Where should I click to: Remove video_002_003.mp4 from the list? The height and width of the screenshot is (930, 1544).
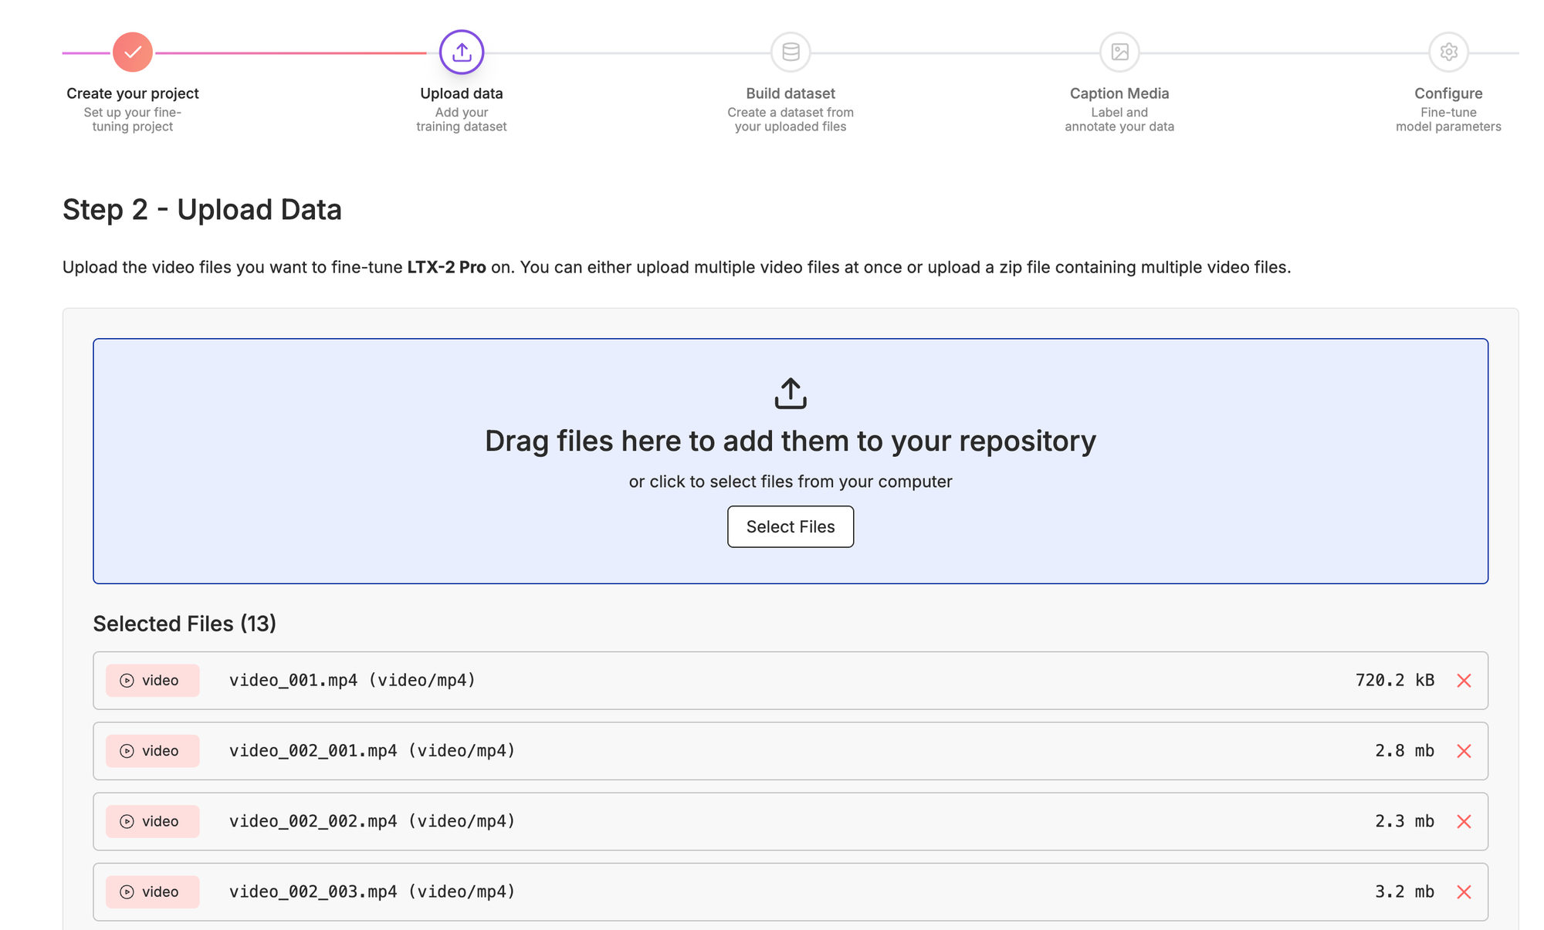tap(1464, 892)
